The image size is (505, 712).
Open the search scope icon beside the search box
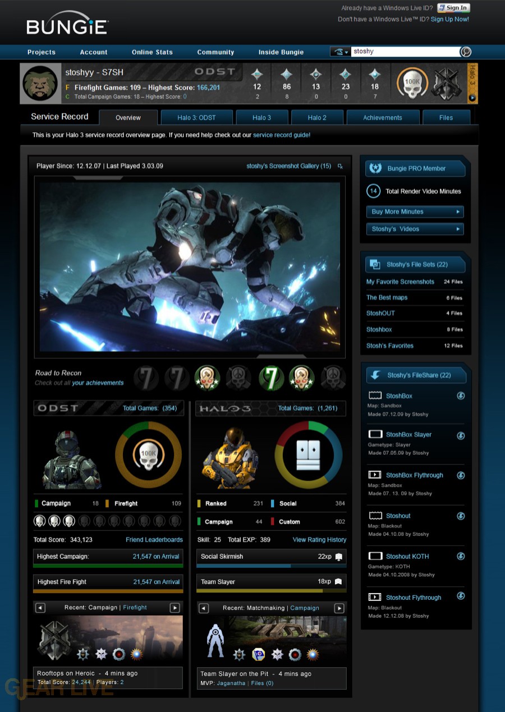[x=340, y=52]
